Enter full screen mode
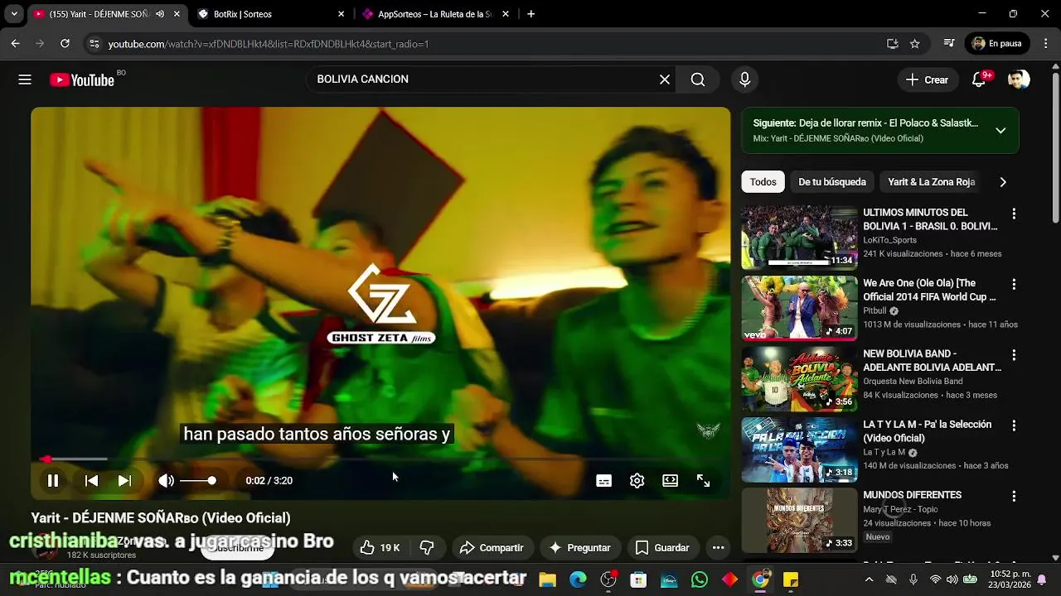 pyautogui.click(x=703, y=480)
